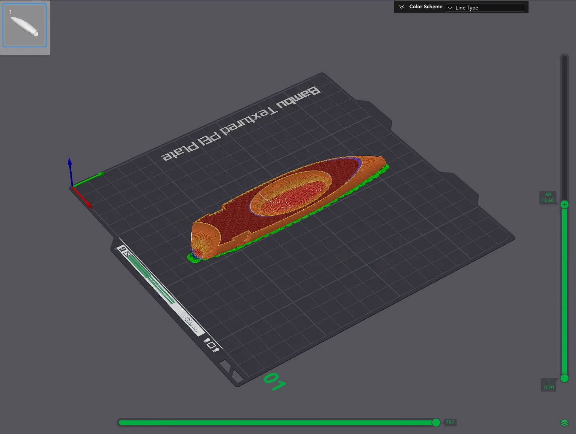Click the lower green handle of the layer slider
576x434 pixels.
564,378
